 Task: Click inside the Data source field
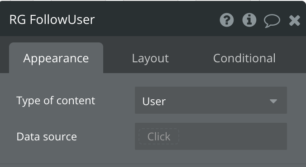coord(211,136)
